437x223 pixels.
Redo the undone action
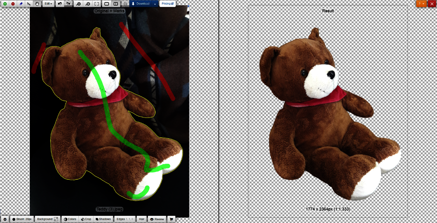(x=68, y=4)
